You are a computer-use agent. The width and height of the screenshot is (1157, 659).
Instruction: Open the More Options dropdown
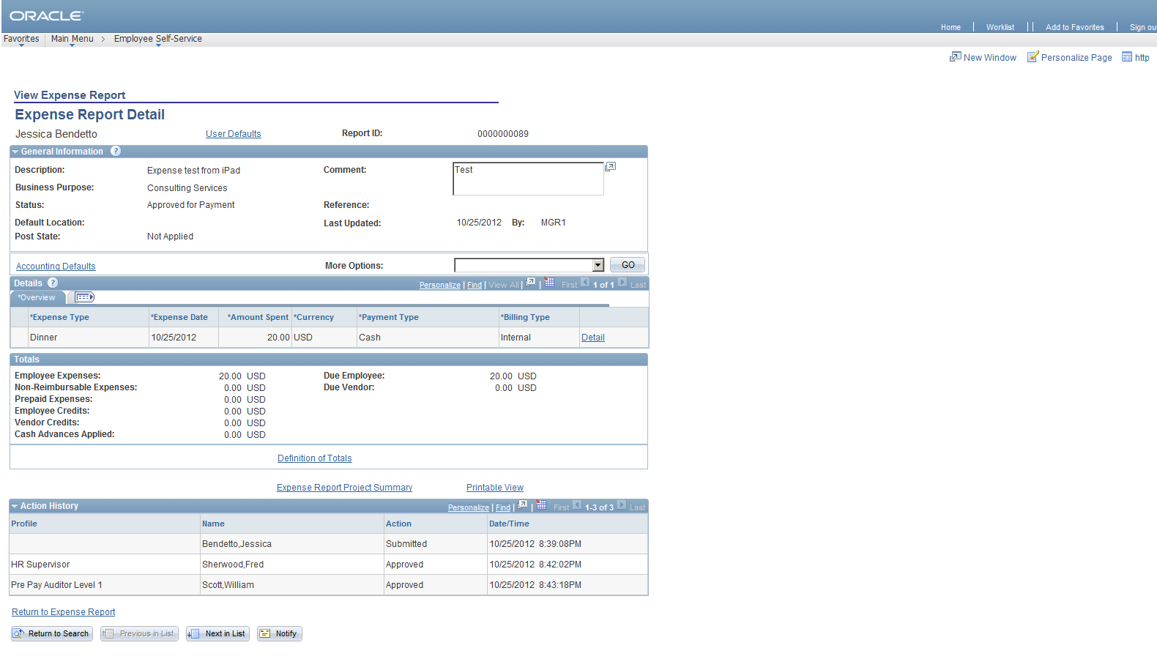(x=598, y=265)
